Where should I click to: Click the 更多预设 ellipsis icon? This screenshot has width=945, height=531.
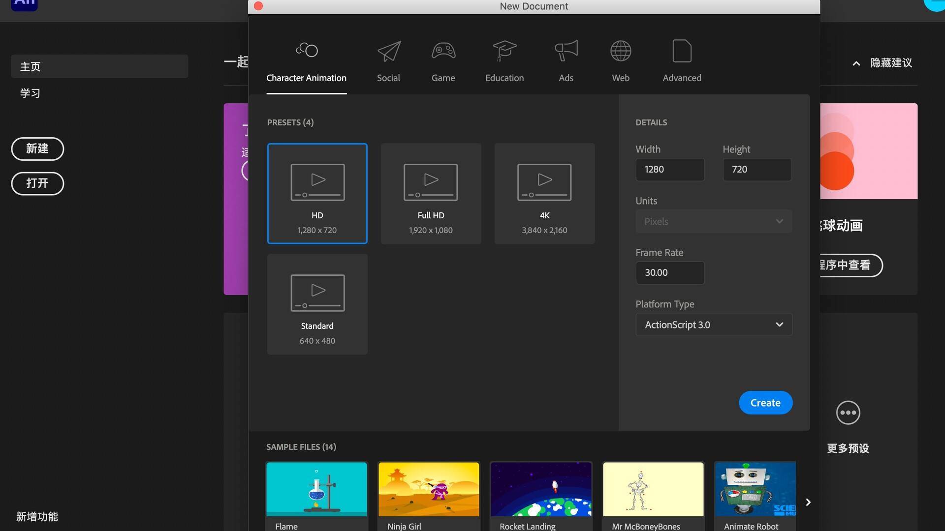click(848, 413)
